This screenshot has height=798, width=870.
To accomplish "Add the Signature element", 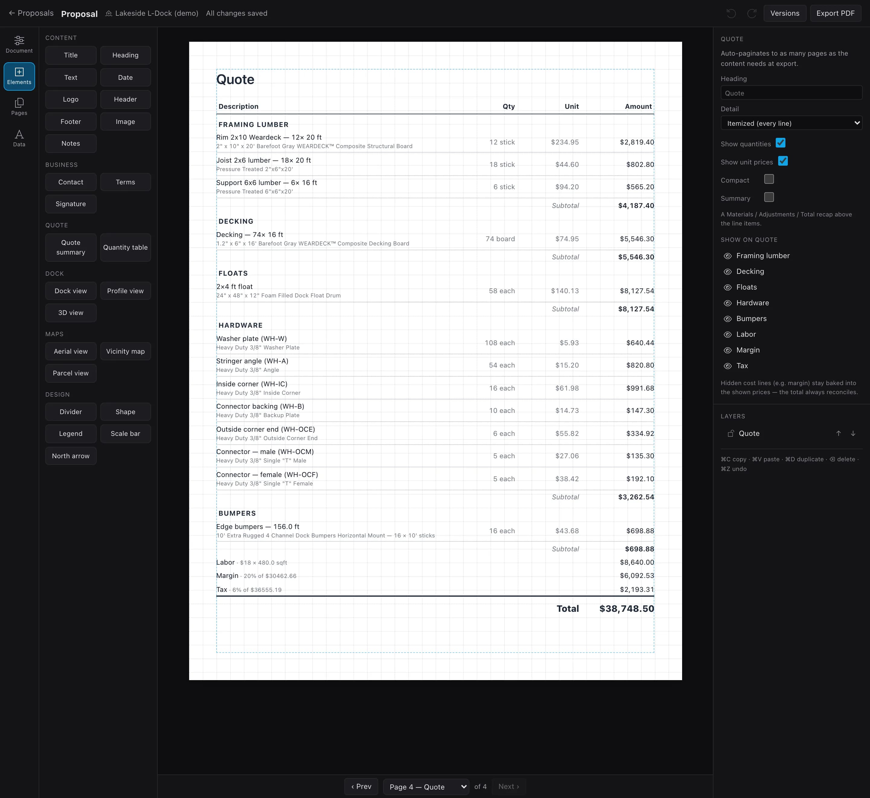I will tap(71, 204).
